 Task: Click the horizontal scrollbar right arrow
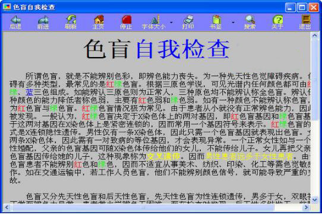(307, 207)
